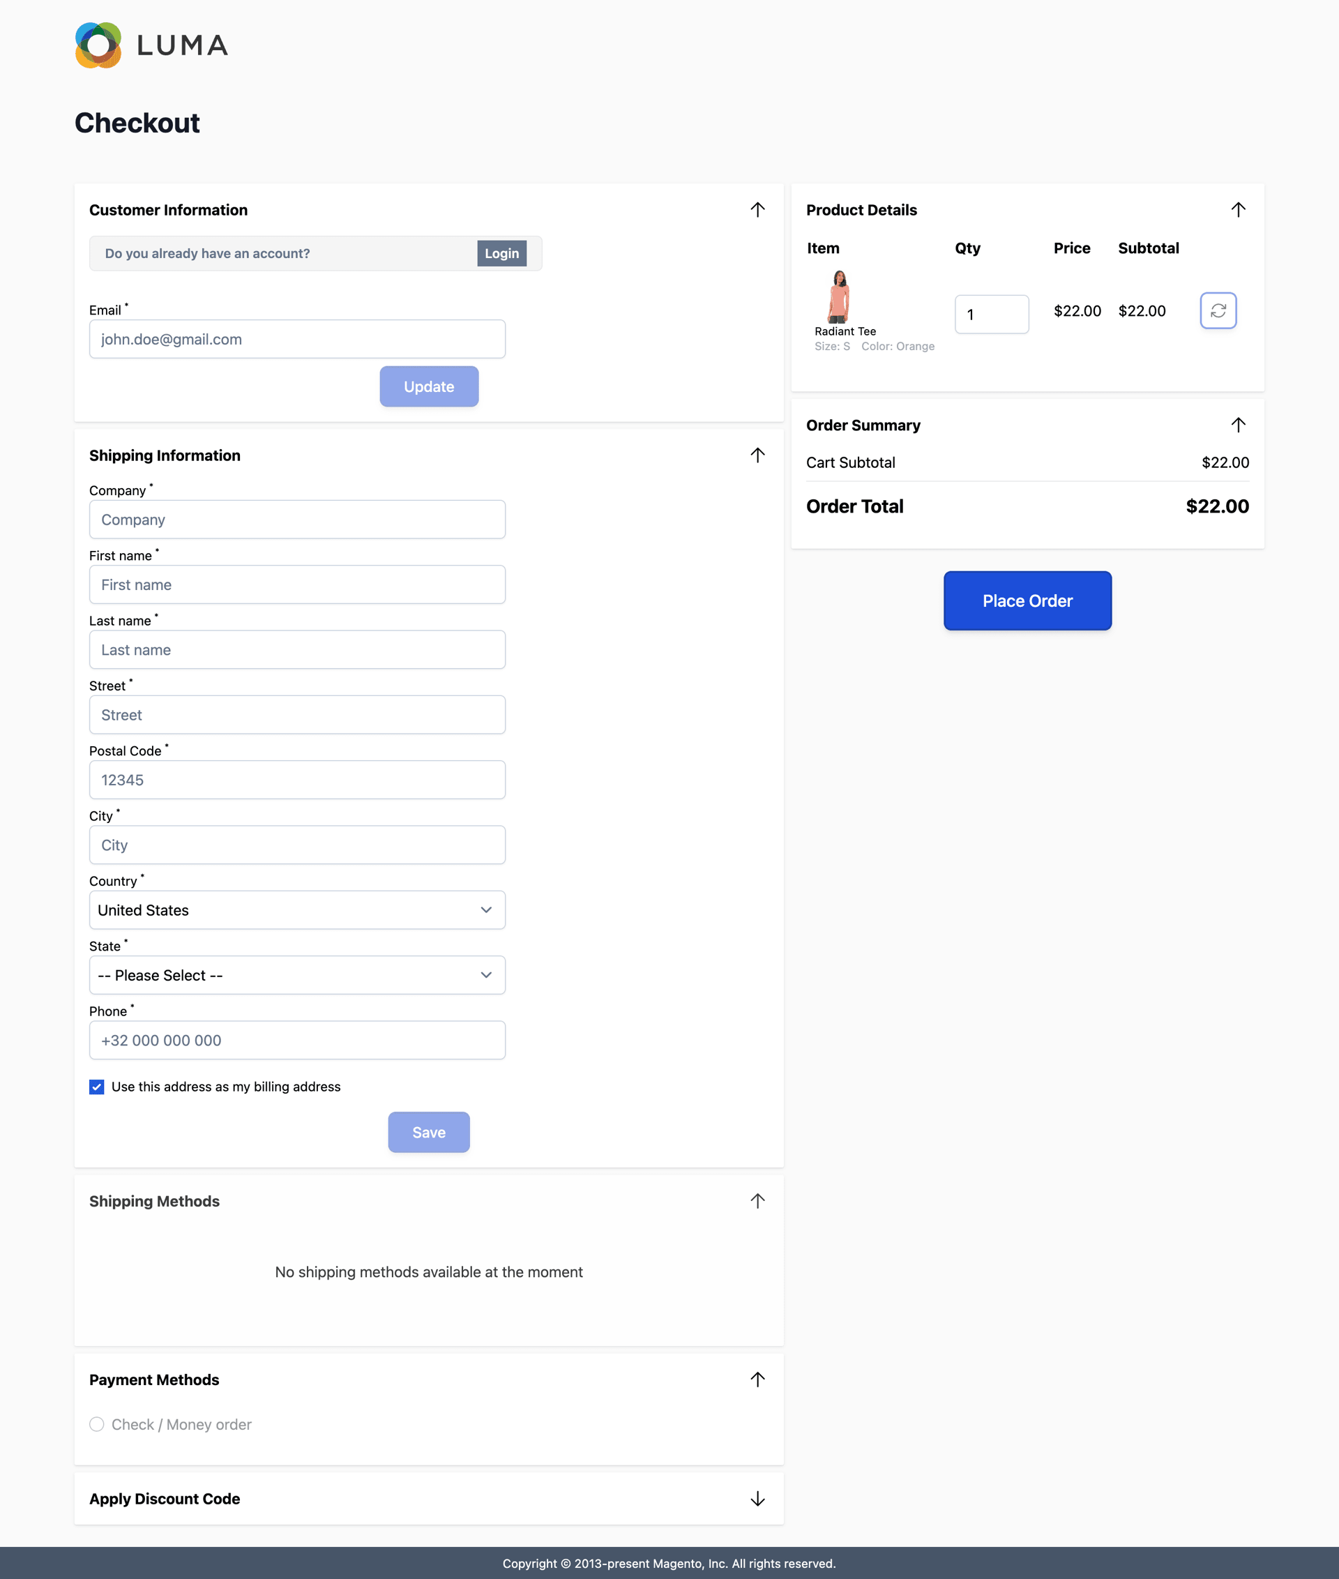Expand the Apply Discount Code section
The height and width of the screenshot is (1579, 1339).
tap(757, 1499)
